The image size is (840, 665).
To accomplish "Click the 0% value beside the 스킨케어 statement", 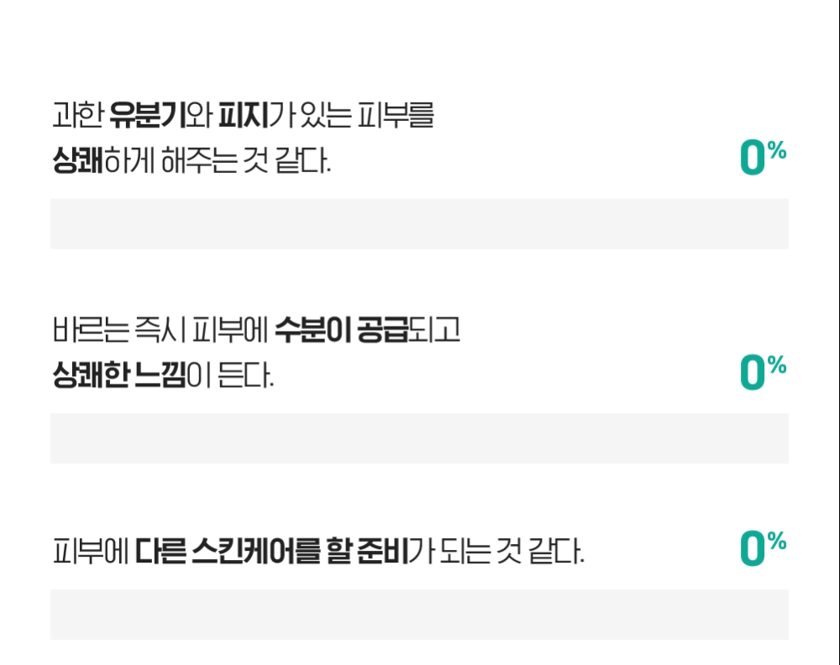I will point(762,548).
